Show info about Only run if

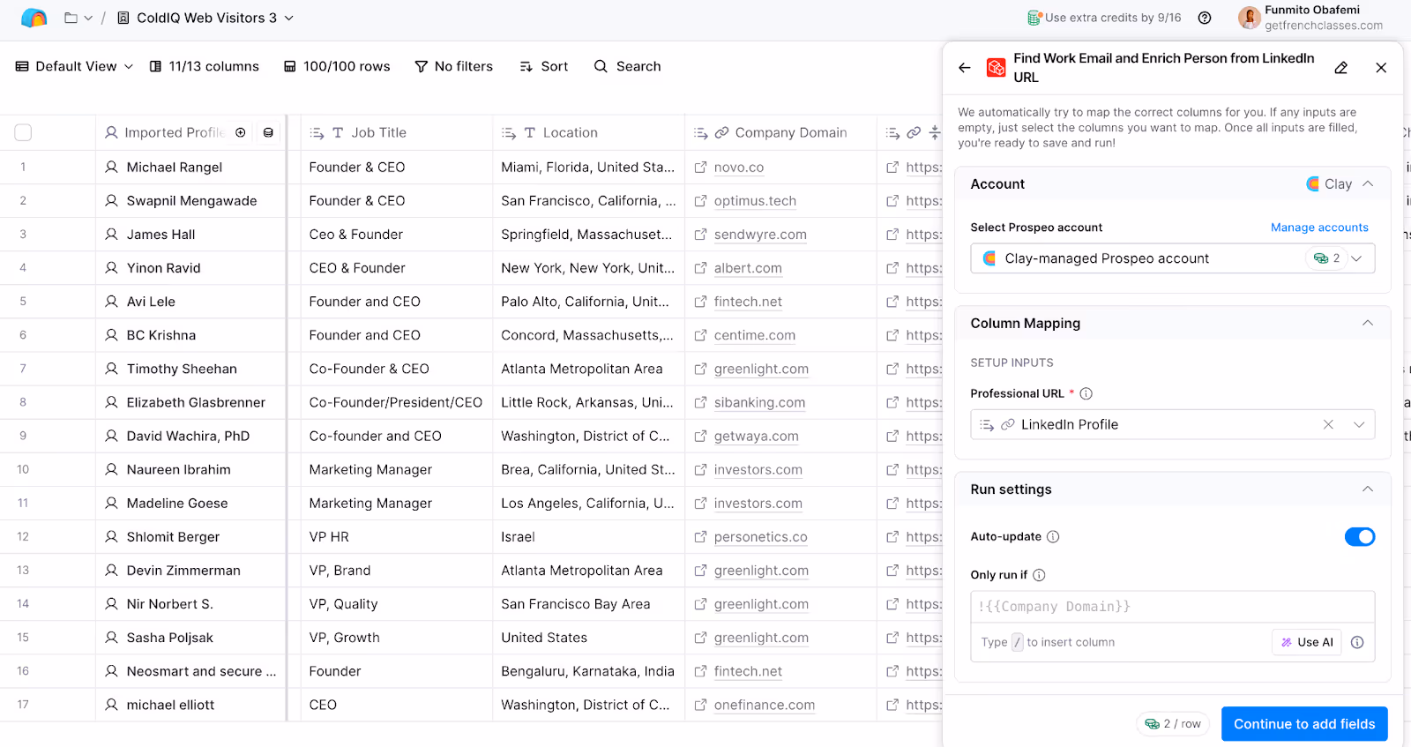[1039, 575]
